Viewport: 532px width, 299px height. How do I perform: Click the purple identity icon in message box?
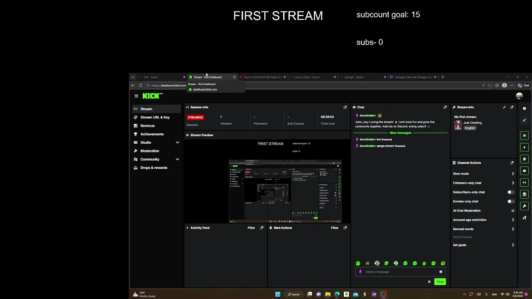pos(360,272)
